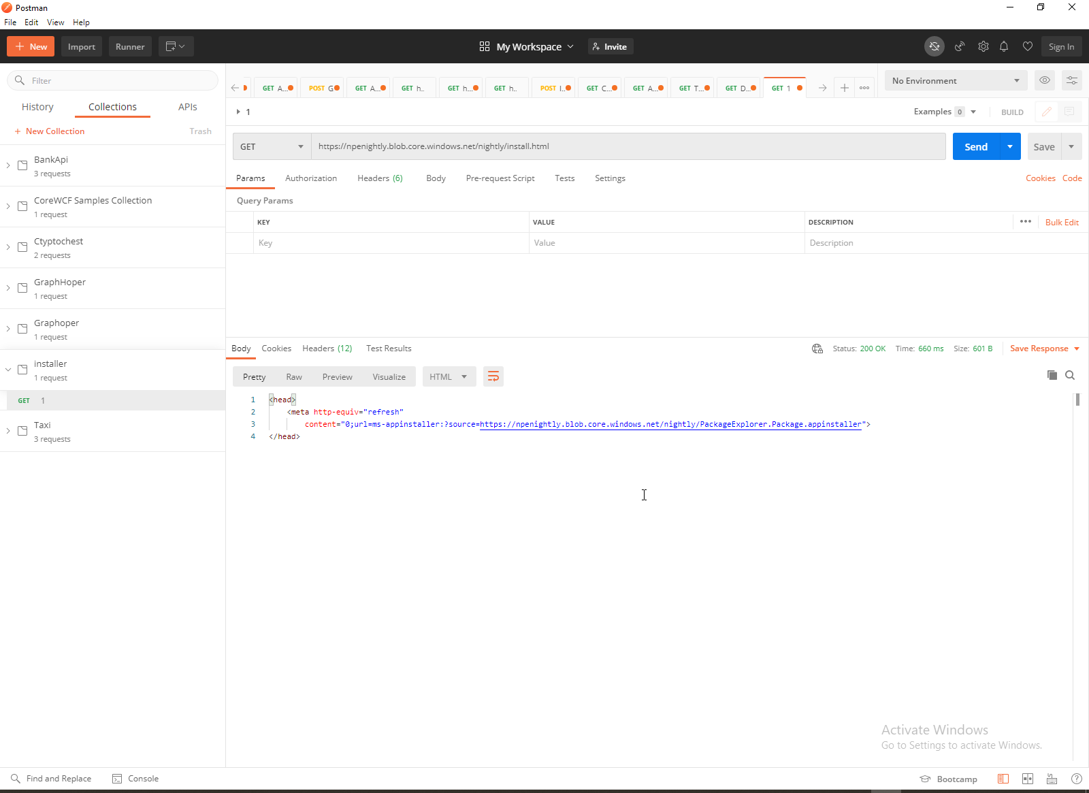Click the Bootcamp graduation cap icon
This screenshot has height=793, width=1089.
(x=925, y=779)
